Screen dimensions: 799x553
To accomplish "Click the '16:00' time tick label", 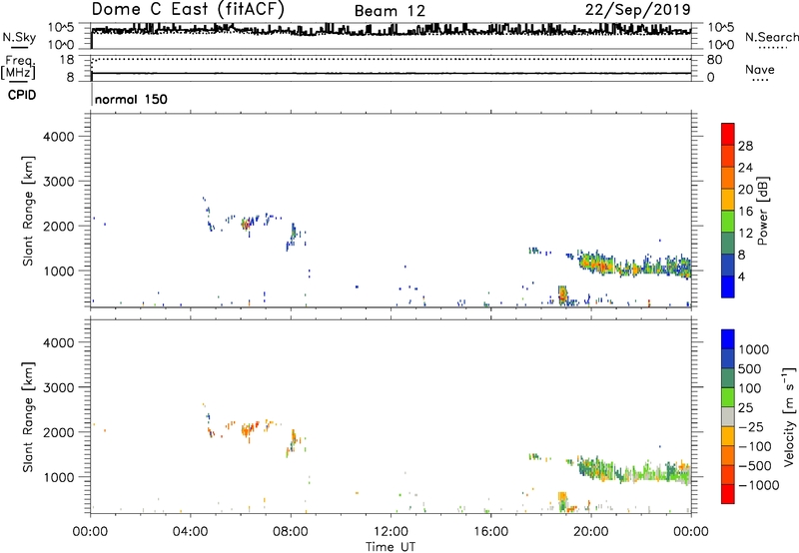I will point(490,532).
